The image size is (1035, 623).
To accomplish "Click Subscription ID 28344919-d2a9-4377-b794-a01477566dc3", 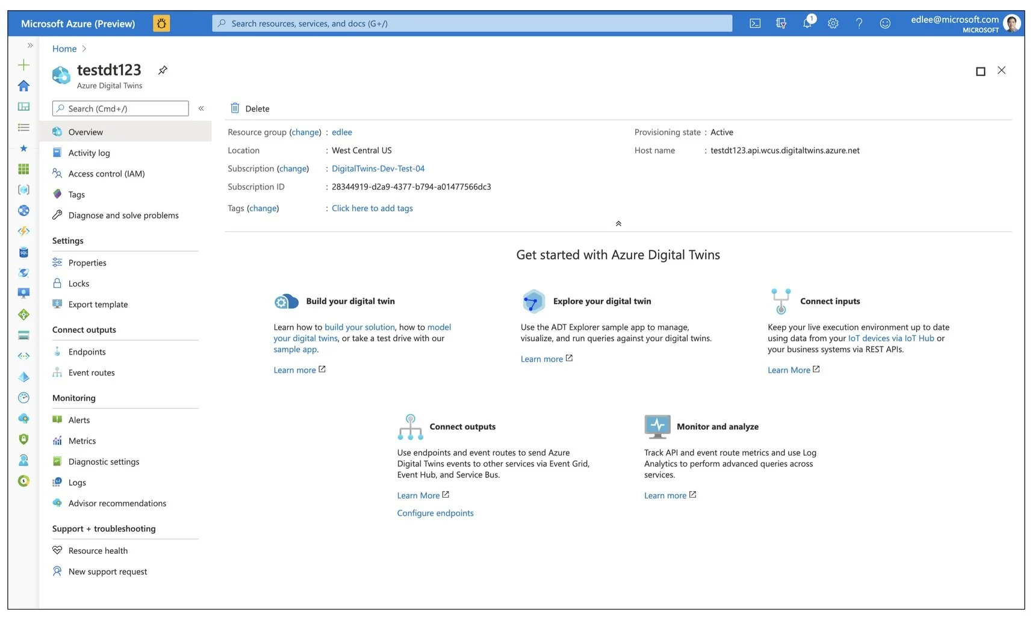I will [x=411, y=187].
